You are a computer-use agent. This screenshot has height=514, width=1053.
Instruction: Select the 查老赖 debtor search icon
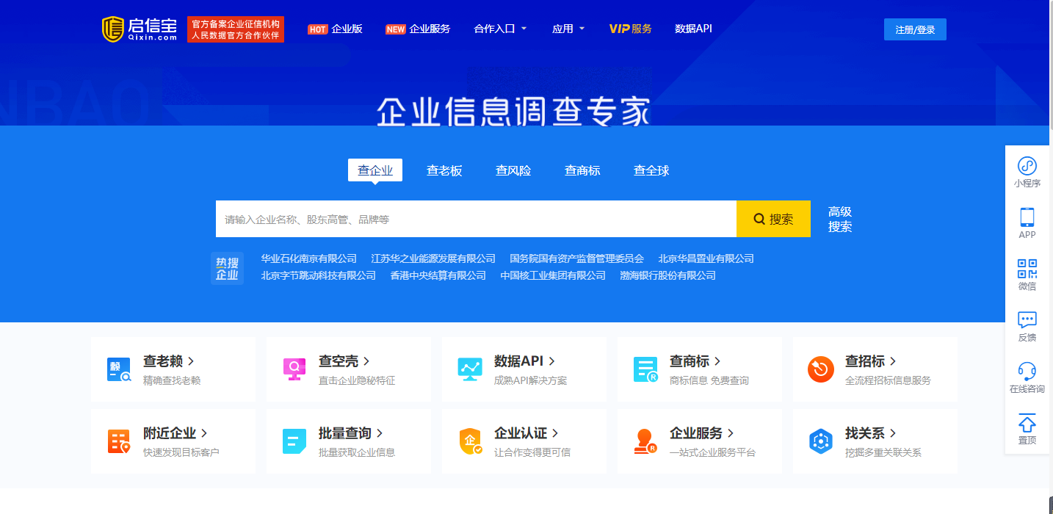click(x=118, y=369)
